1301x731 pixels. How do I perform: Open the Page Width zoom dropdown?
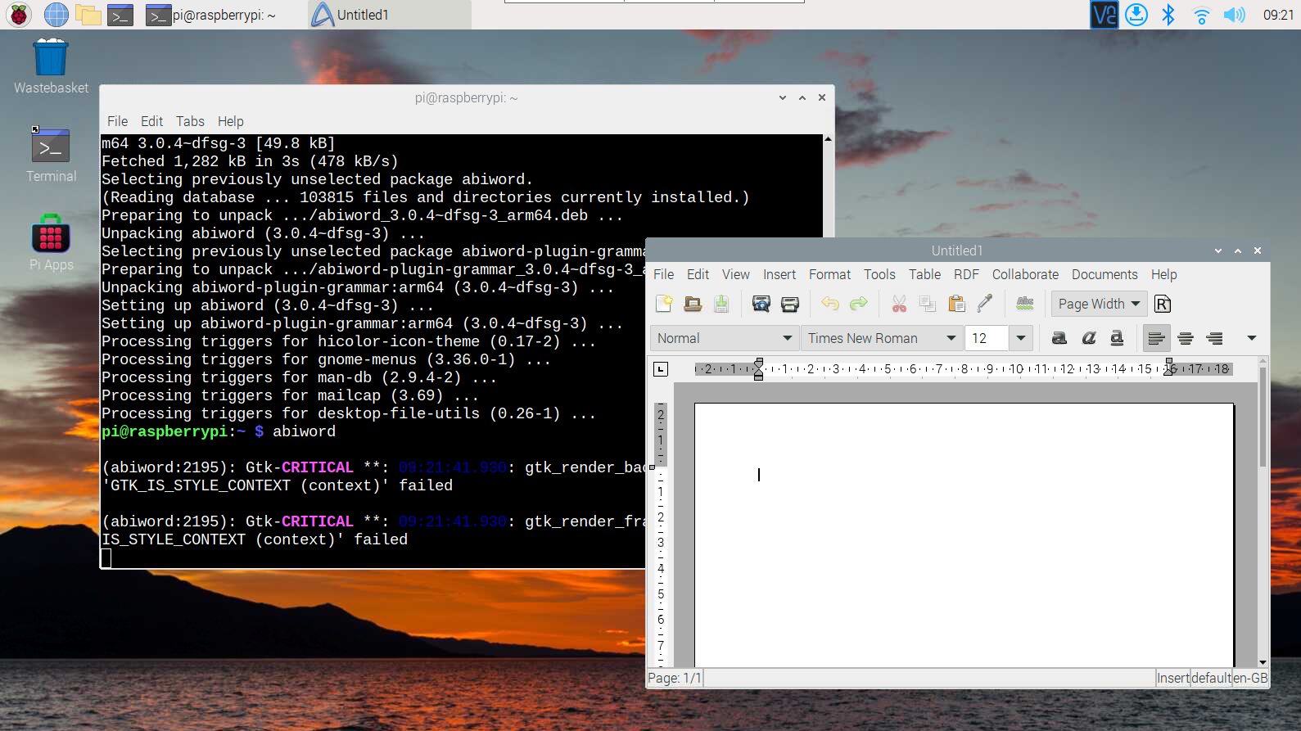(1099, 304)
